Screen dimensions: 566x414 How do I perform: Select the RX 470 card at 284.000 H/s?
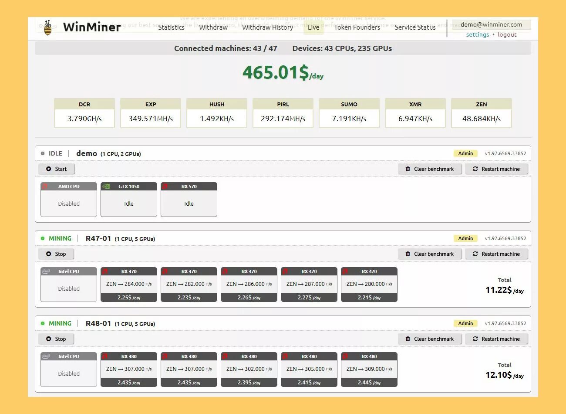tap(129, 284)
